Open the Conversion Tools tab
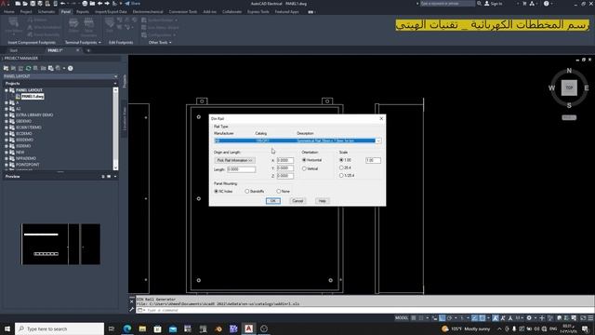 pyautogui.click(x=183, y=12)
